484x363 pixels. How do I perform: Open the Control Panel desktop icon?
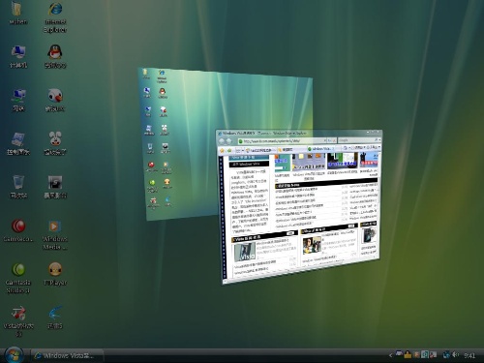click(18, 143)
